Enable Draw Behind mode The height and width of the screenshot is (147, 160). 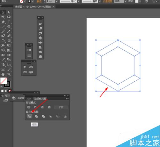(6, 96)
